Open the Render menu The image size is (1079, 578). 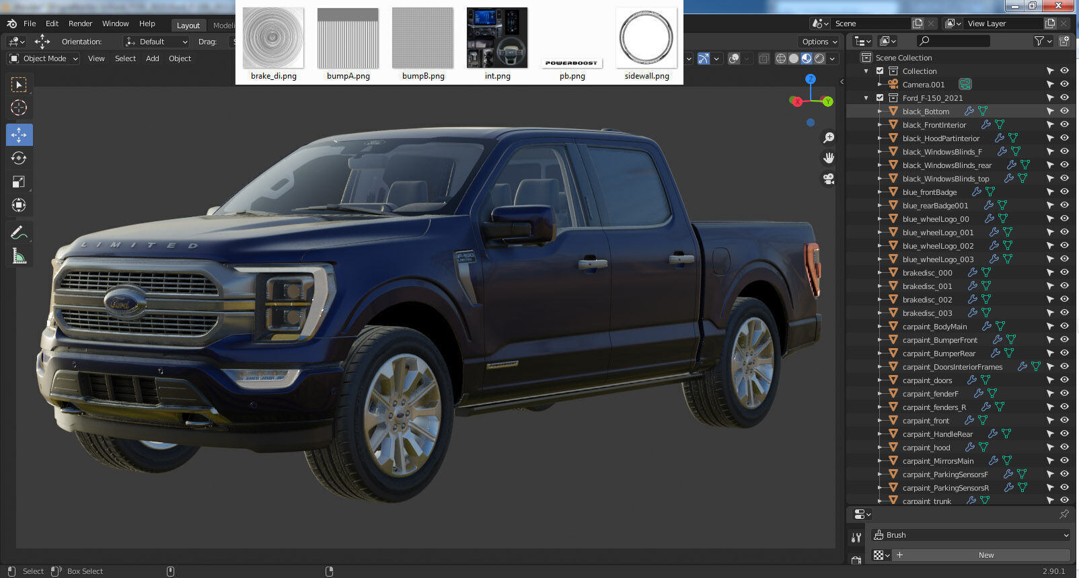tap(81, 24)
